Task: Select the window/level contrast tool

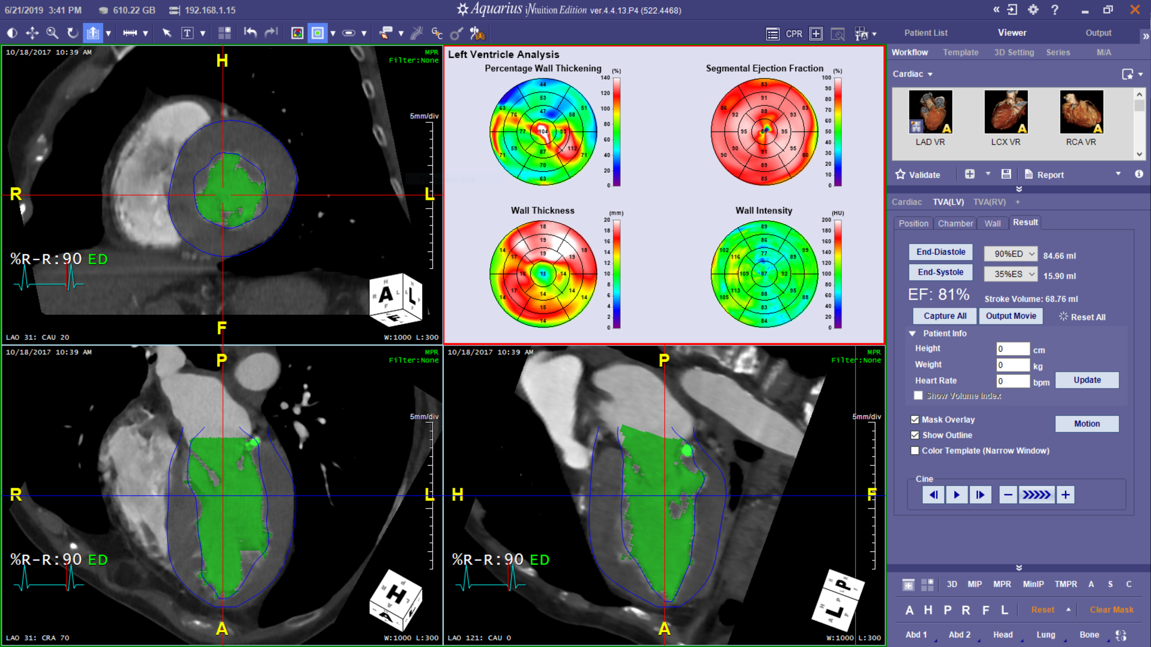Action: coord(12,33)
